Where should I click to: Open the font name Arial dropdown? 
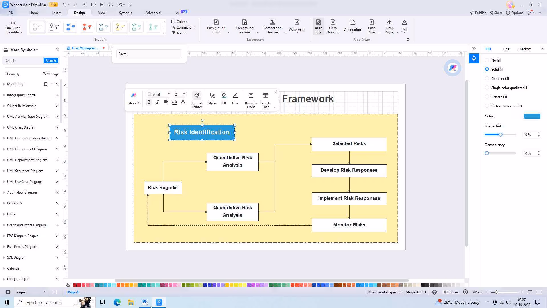[x=168, y=94]
